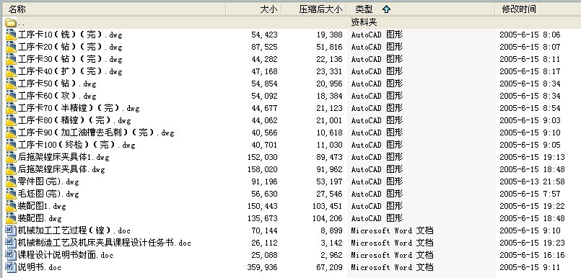Screen dimensions: 581x278
Task: Click the icon of 工序卡100(终检)(完).dwg
Action: pos(11,145)
